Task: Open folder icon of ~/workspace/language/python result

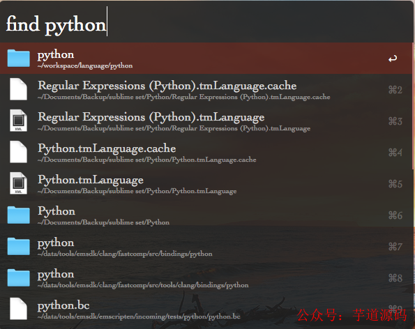Action: 19,58
